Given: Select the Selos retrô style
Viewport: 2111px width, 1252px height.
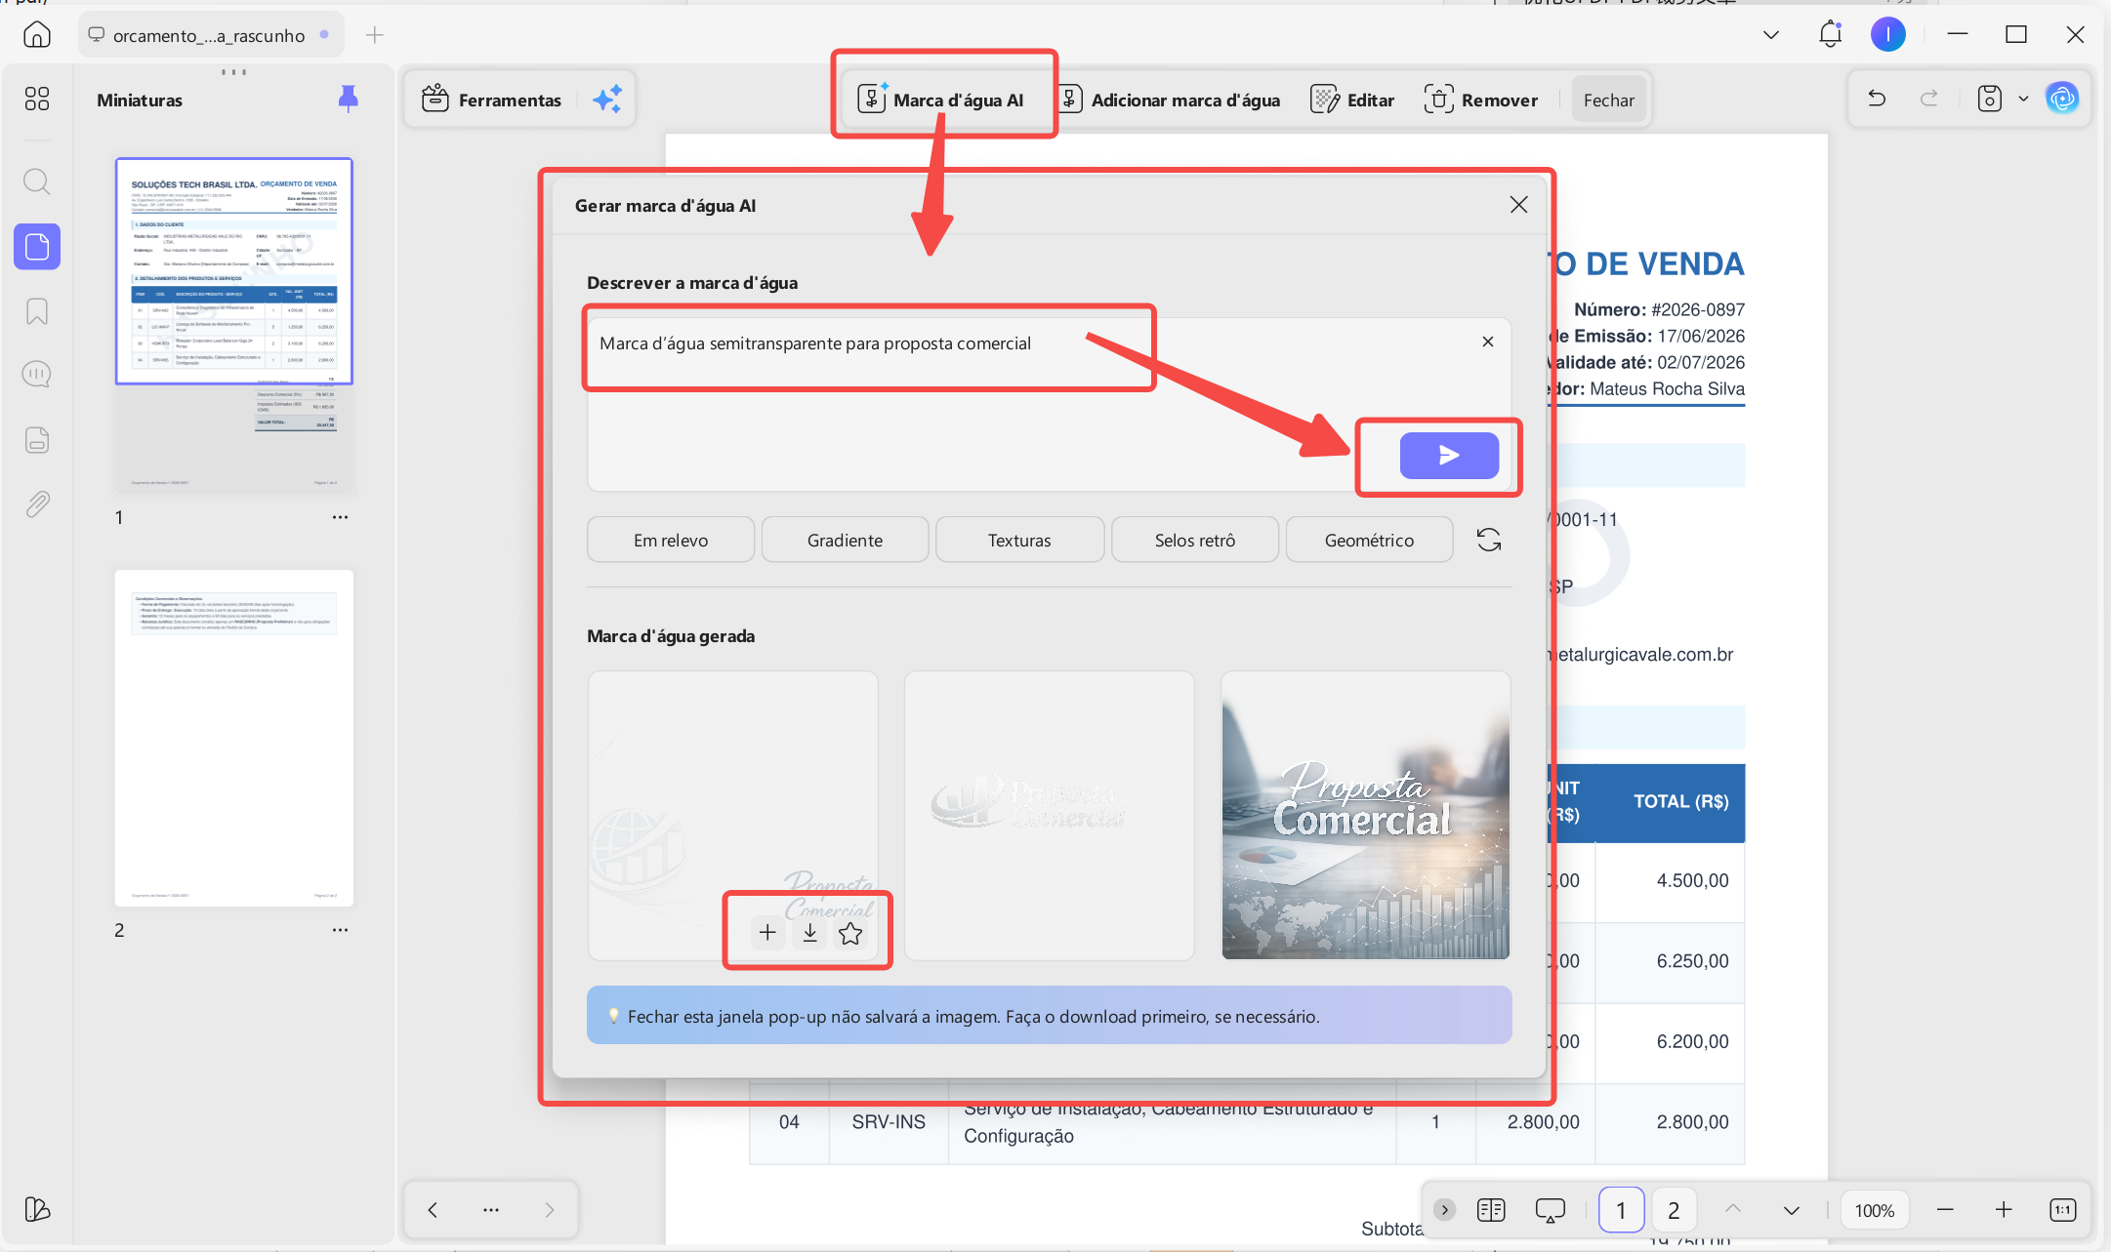Looking at the screenshot, I should [x=1195, y=540].
